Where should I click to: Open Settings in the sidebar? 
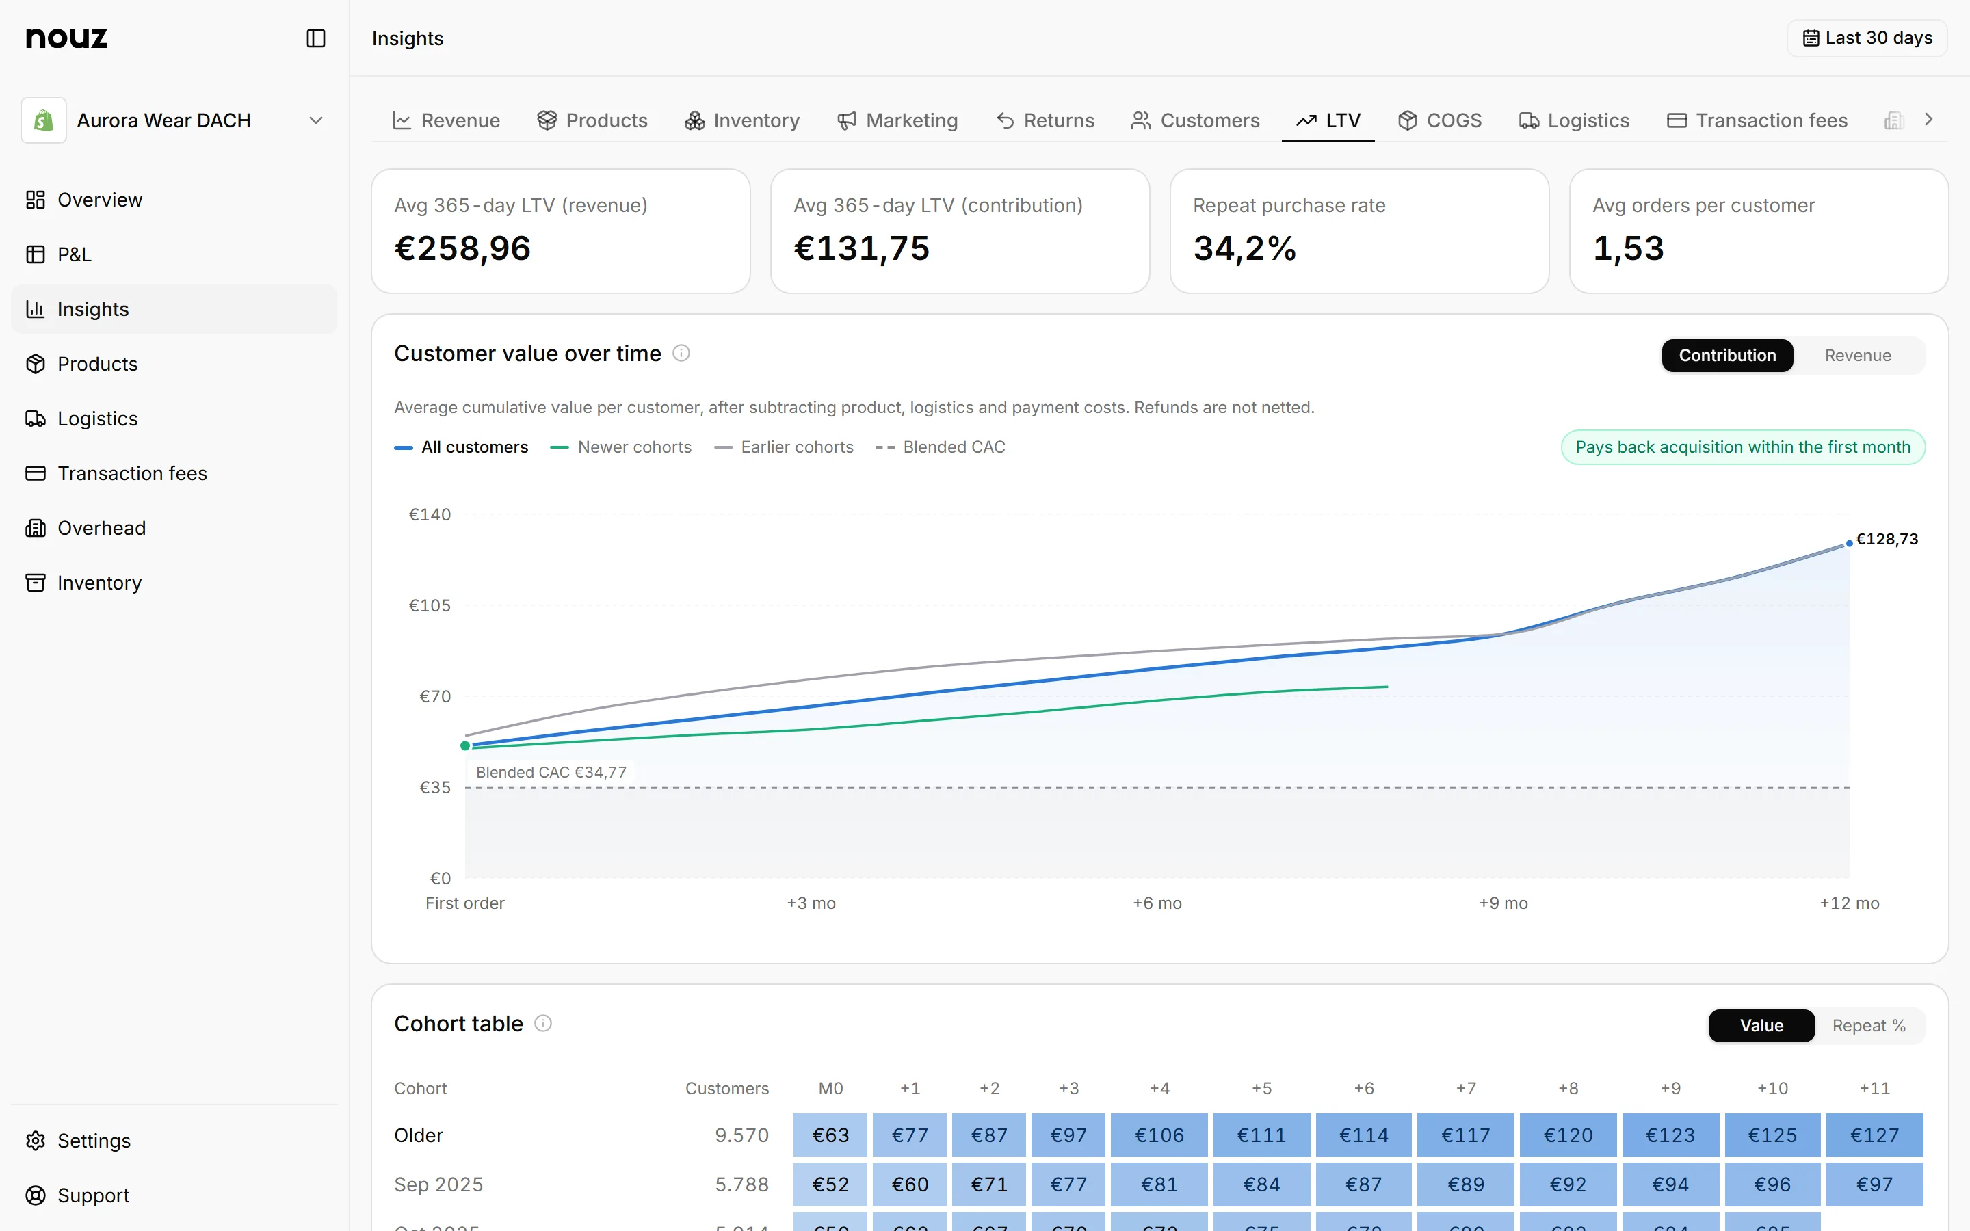point(174,1141)
